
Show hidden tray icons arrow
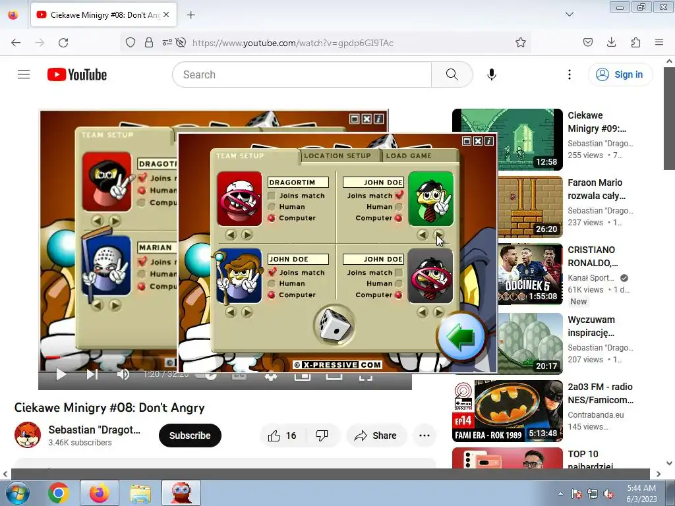pyautogui.click(x=560, y=493)
